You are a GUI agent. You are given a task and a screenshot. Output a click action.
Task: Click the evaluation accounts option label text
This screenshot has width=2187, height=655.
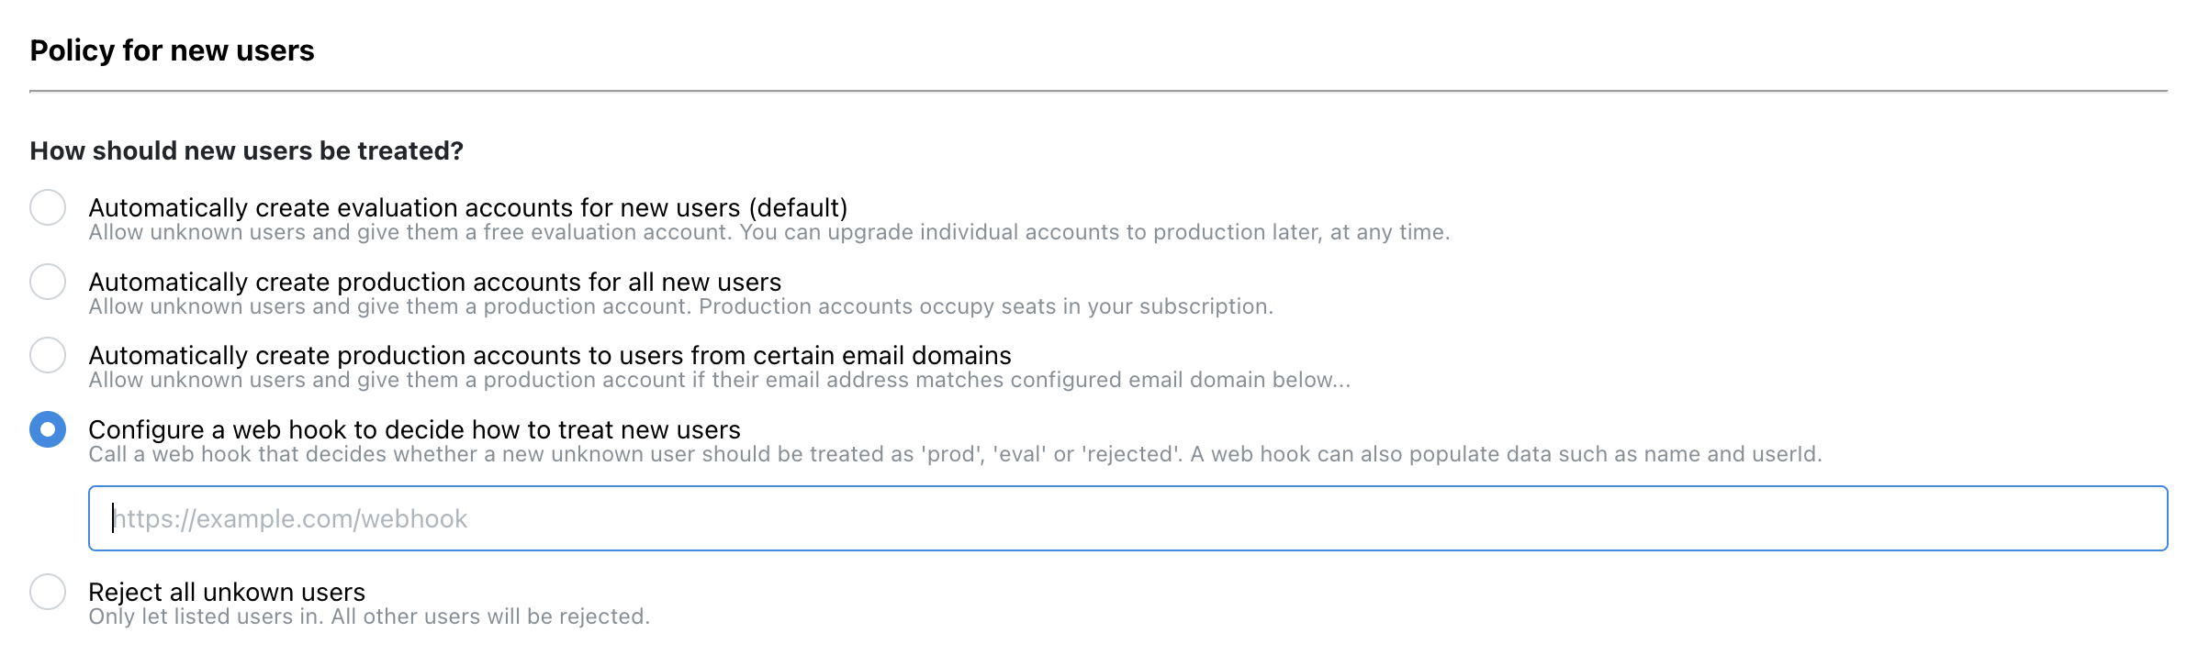point(468,207)
